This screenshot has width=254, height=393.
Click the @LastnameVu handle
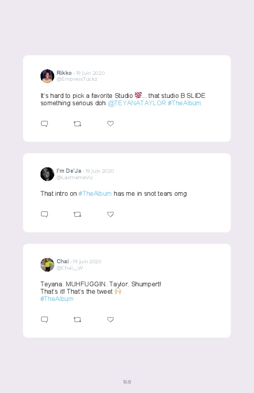click(75, 178)
